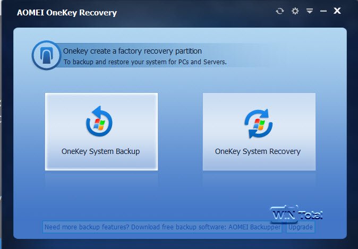Click 'Onekey create a factory recovery partition' heading
This screenshot has height=249, width=358.
tap(132, 51)
